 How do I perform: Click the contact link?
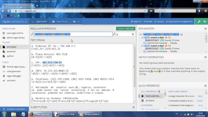coord(159,21)
